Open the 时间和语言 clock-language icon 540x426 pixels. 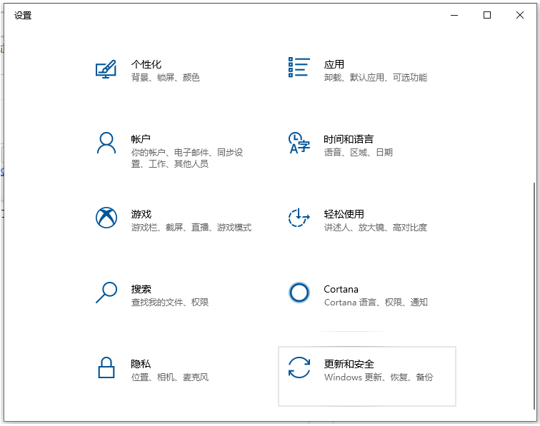point(299,143)
